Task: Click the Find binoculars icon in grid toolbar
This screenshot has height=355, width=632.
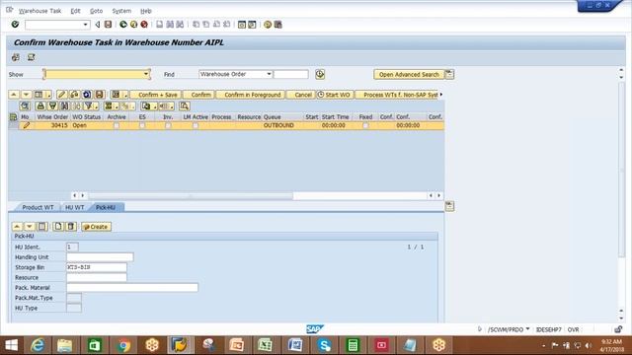Action: tap(65, 106)
